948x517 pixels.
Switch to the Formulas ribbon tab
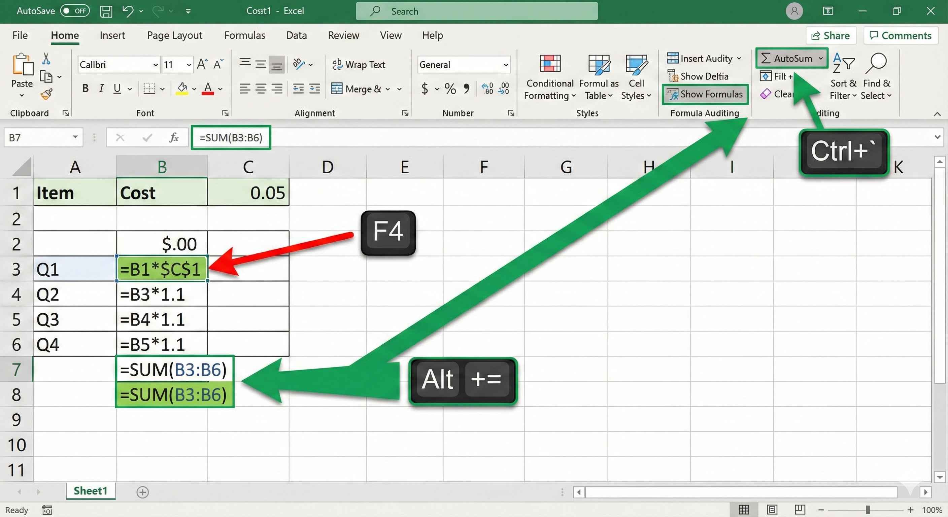point(244,35)
